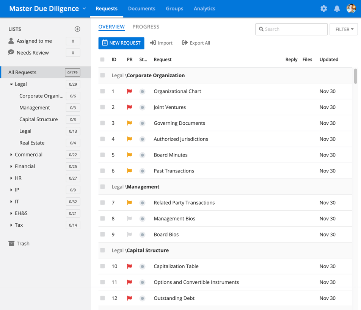The height and width of the screenshot is (310, 361).
Task: Expand the EH&S list
Action: point(11,213)
